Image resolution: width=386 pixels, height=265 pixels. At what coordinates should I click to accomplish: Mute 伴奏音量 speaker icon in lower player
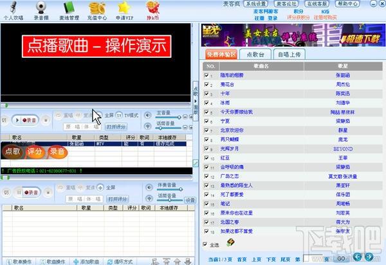click(x=149, y=187)
